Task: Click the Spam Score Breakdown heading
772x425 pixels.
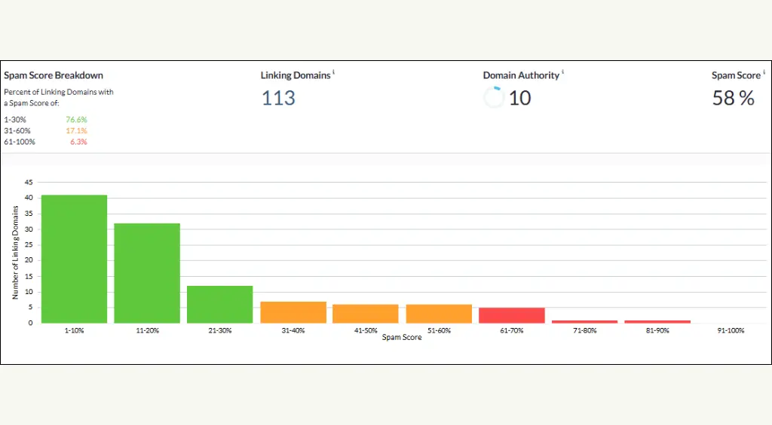Action: [x=54, y=75]
